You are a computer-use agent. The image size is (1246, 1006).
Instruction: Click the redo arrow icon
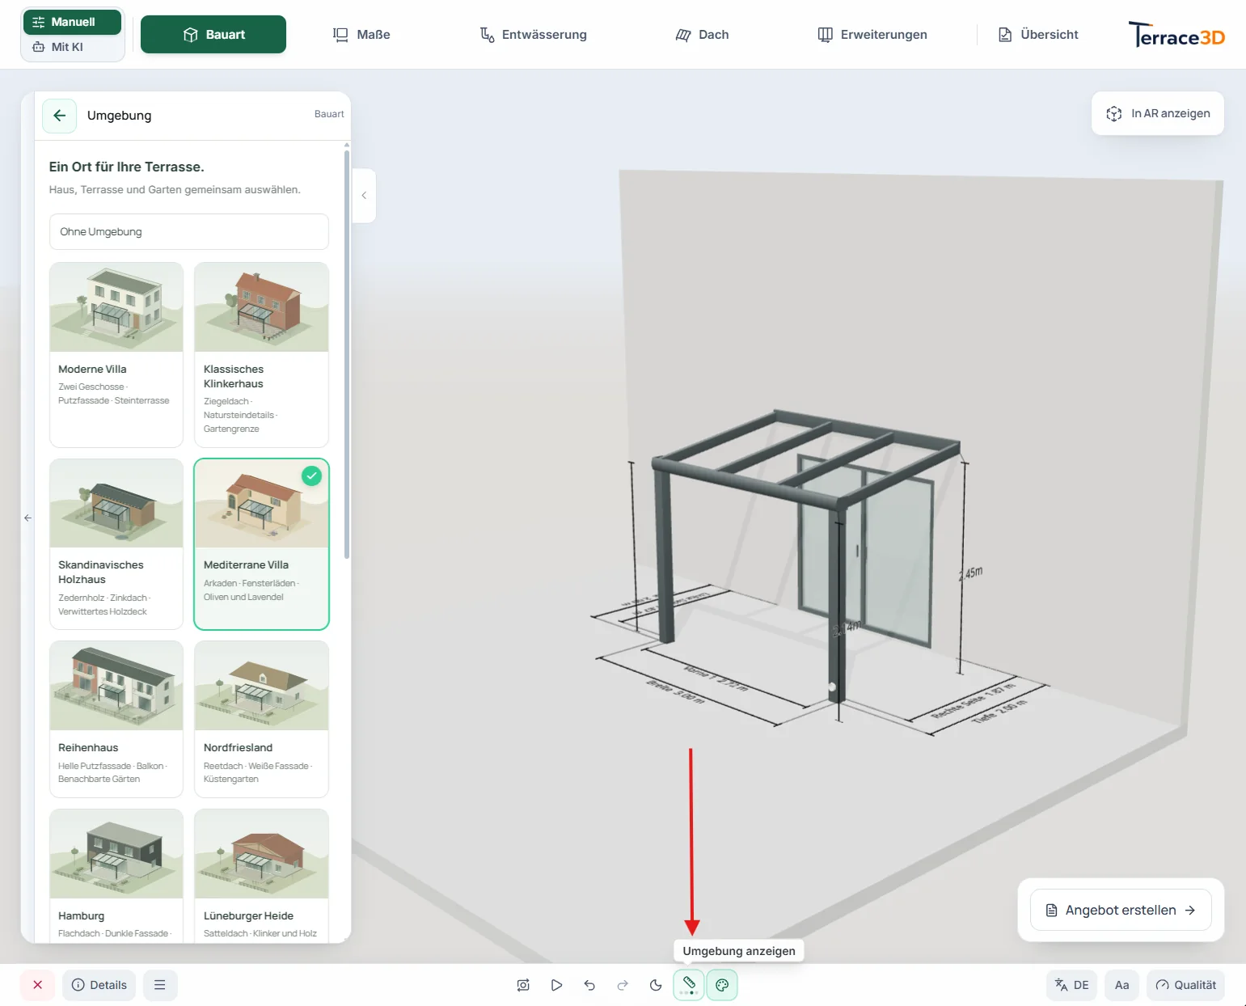pos(623,985)
